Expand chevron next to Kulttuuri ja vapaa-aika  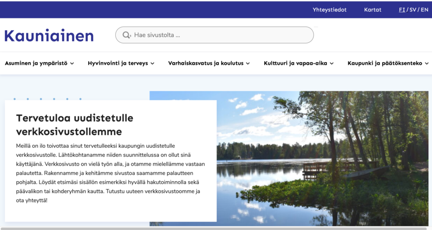[332, 63]
